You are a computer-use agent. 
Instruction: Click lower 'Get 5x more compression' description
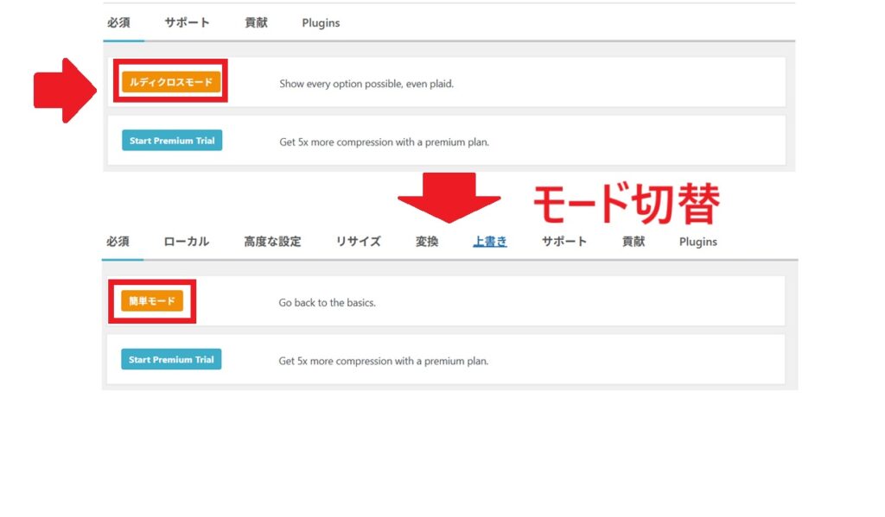pyautogui.click(x=383, y=361)
